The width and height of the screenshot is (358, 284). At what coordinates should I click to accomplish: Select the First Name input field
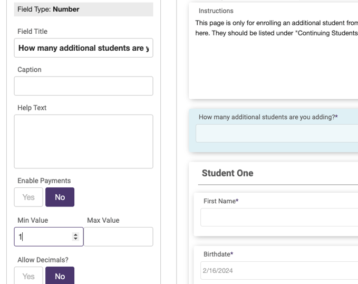click(x=279, y=217)
